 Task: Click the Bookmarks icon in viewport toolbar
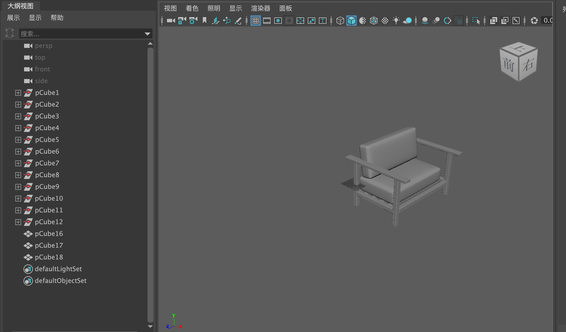[205, 21]
